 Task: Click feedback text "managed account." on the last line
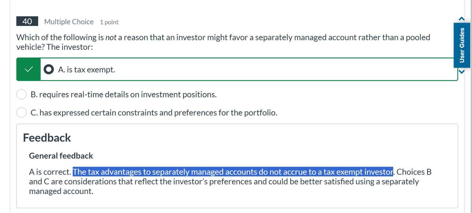tap(61, 191)
